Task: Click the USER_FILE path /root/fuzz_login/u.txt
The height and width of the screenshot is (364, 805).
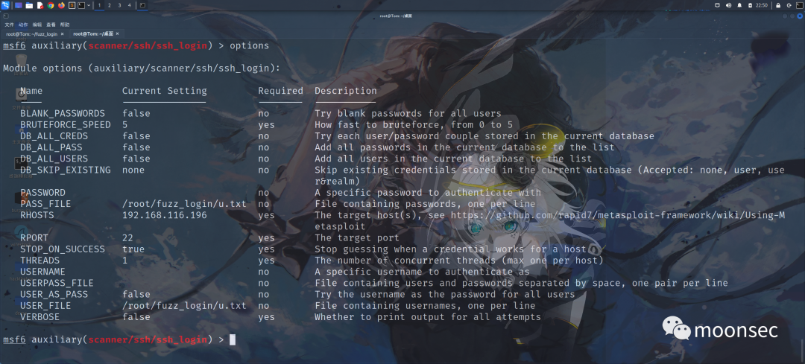Action: 184,305
